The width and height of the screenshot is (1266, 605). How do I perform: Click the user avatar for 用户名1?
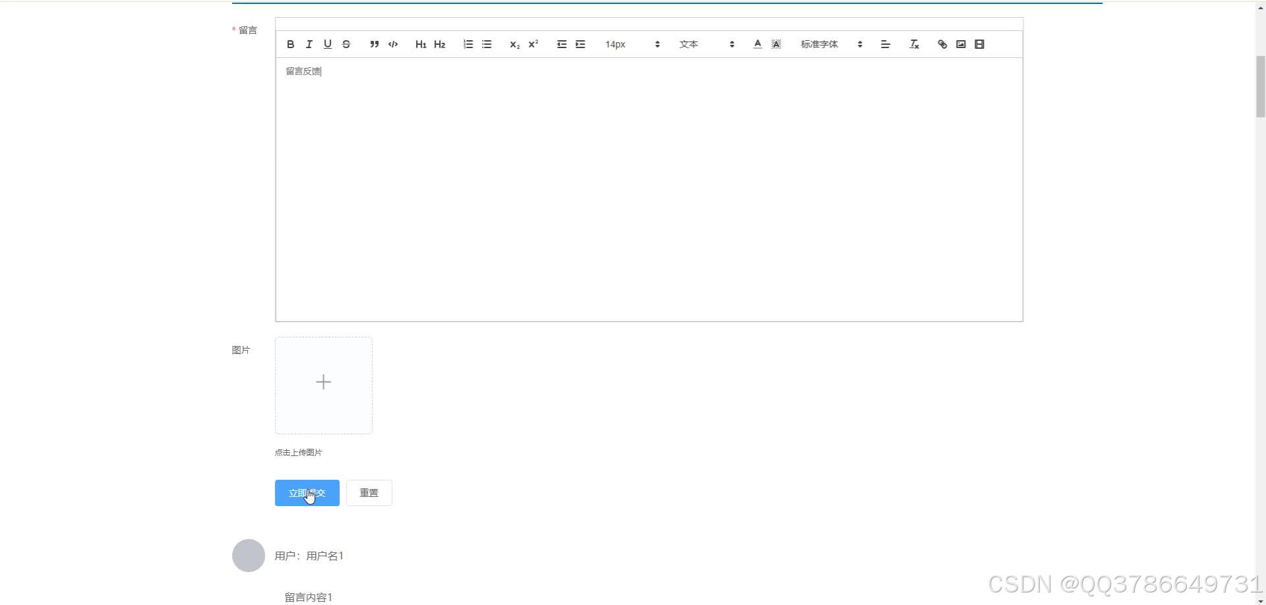[x=249, y=556]
